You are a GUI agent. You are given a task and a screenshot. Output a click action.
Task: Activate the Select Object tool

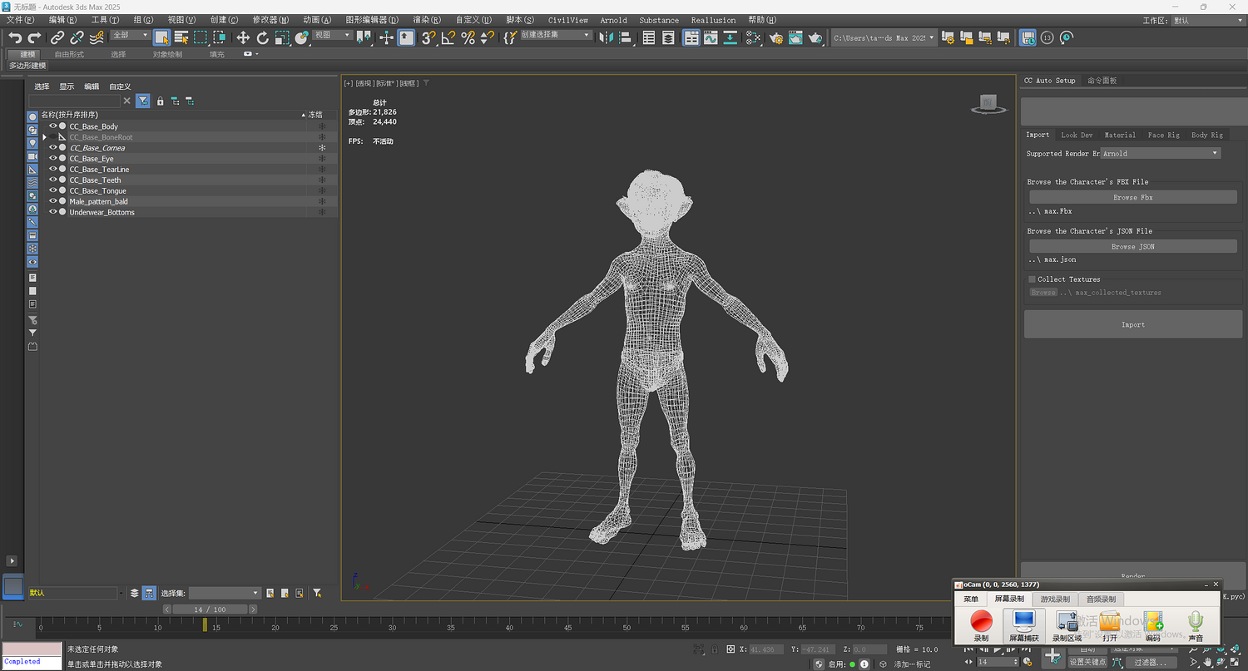point(161,37)
